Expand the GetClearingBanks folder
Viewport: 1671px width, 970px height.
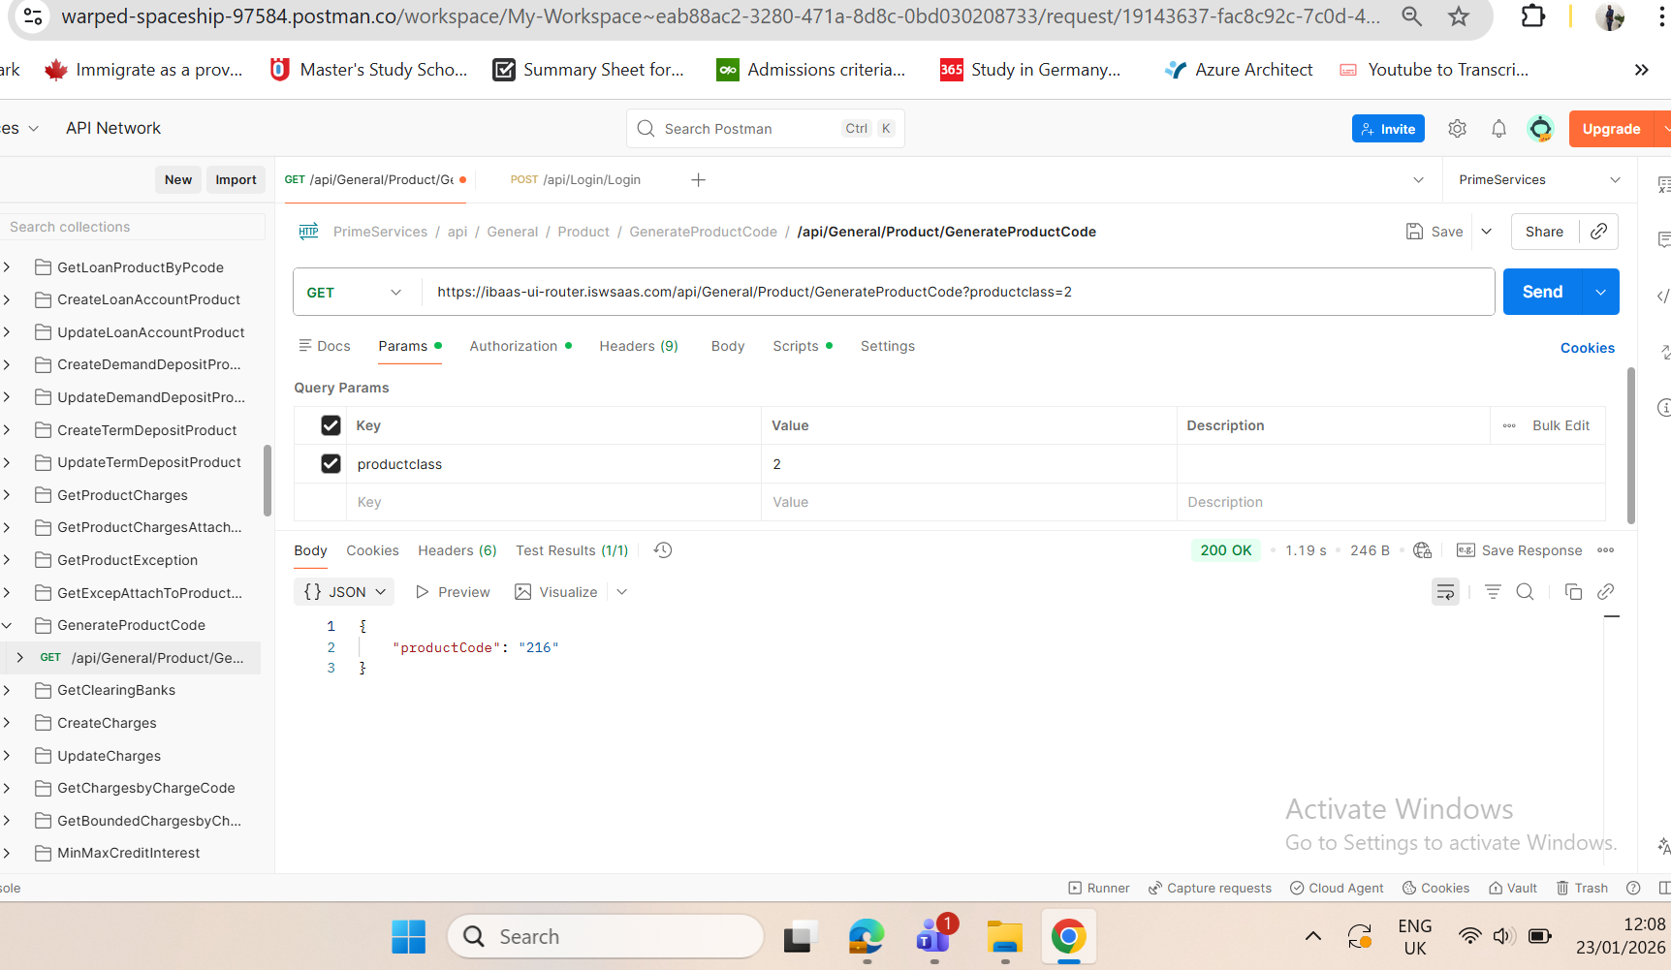[x=8, y=690]
